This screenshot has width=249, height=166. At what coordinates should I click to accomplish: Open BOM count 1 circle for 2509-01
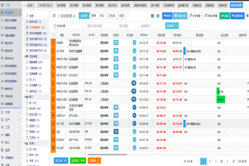pyautogui.click(x=134, y=115)
